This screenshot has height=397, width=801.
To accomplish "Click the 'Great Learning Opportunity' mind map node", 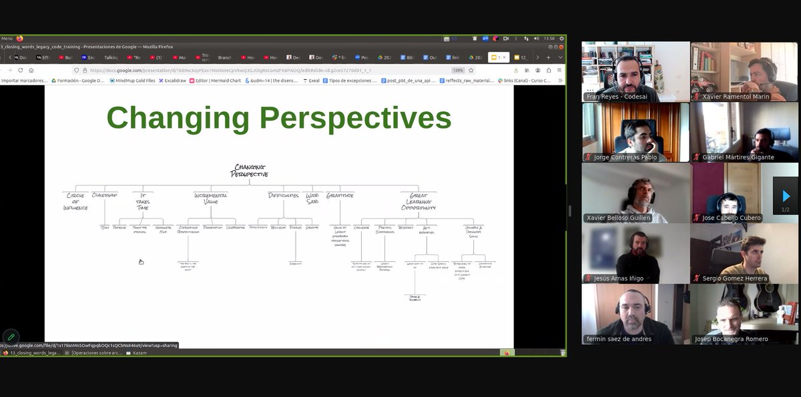I will click(x=419, y=201).
